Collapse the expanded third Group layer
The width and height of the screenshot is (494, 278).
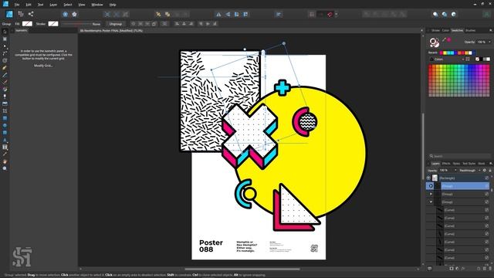tap(431, 202)
